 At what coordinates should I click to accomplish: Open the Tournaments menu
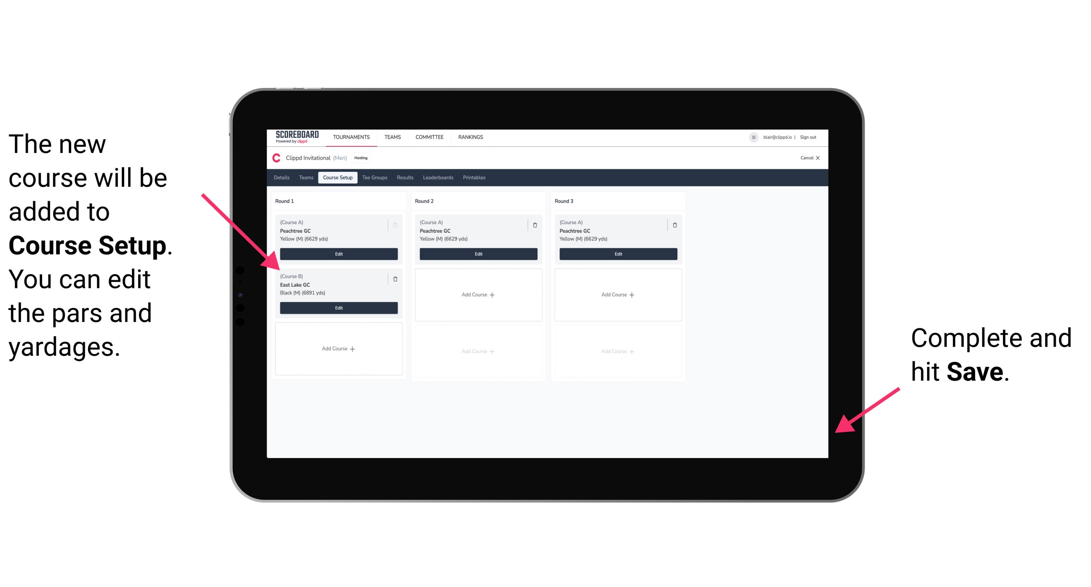tap(351, 137)
